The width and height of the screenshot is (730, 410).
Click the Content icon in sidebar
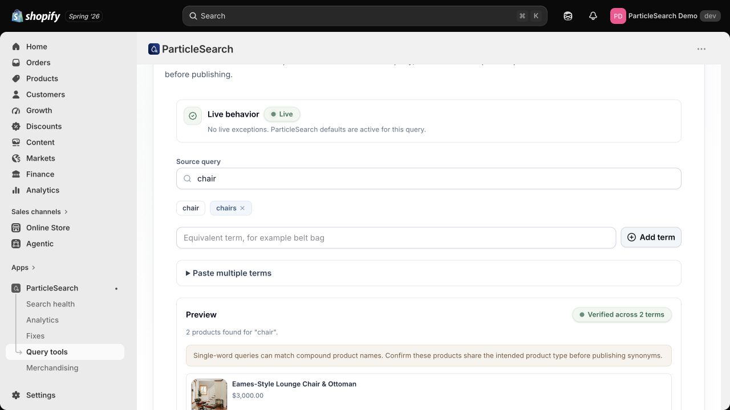click(x=16, y=142)
